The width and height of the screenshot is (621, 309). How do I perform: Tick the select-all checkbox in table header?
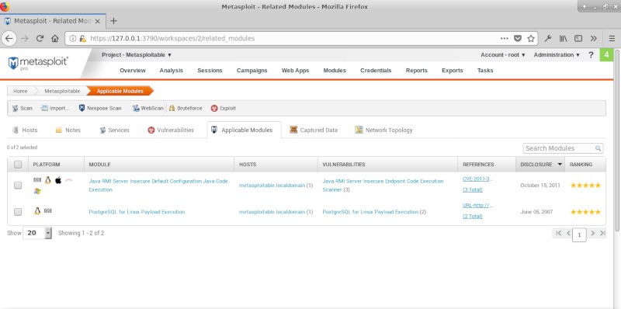pyautogui.click(x=18, y=165)
